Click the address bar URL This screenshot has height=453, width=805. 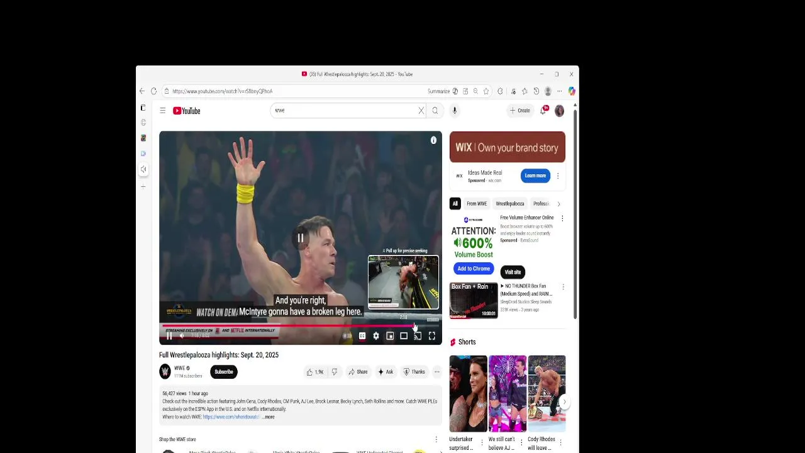click(223, 91)
